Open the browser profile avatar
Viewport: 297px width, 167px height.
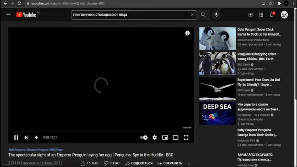286,3
